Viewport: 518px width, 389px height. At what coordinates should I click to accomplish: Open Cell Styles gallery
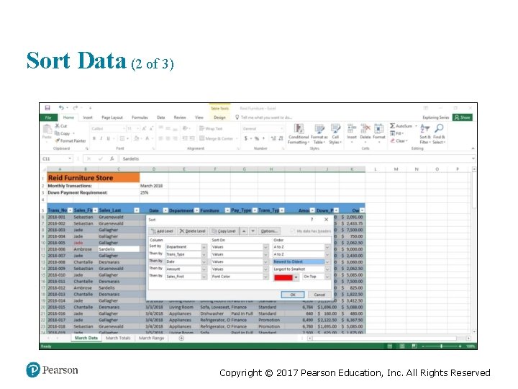(335, 134)
